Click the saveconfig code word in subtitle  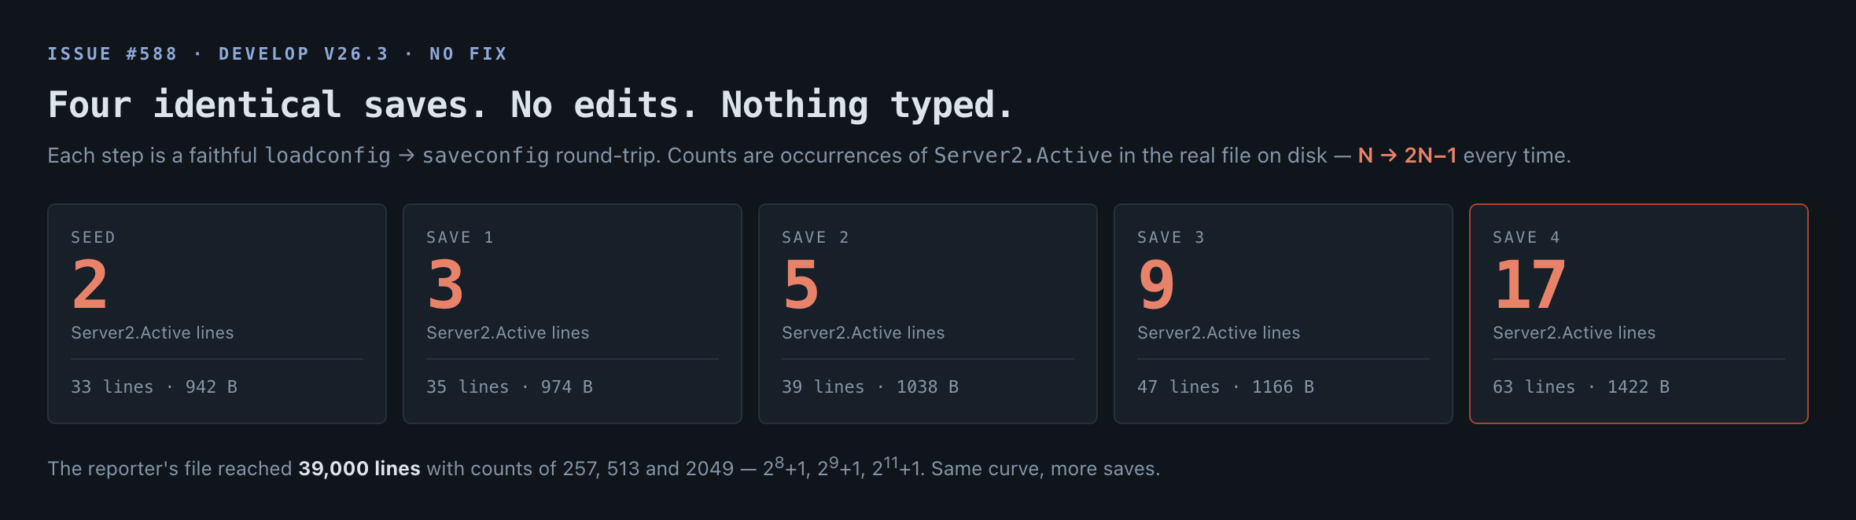(486, 156)
